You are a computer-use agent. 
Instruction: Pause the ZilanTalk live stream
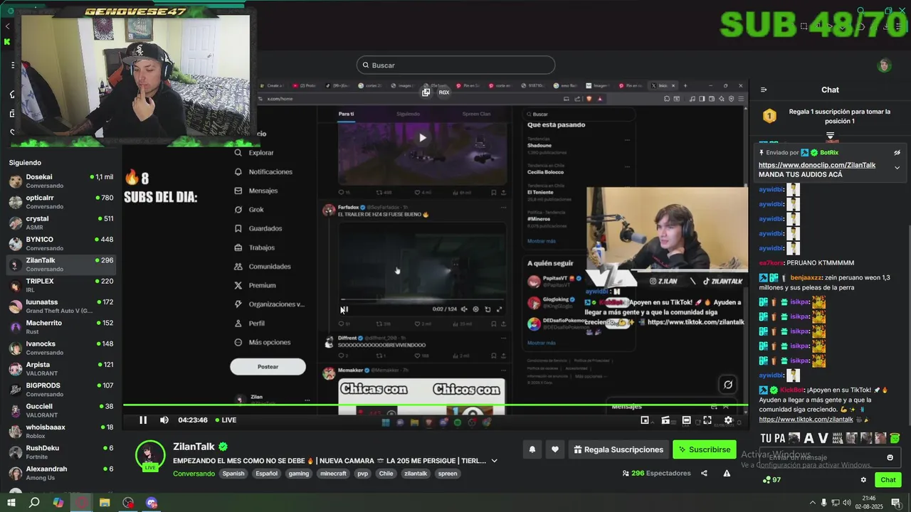143,420
